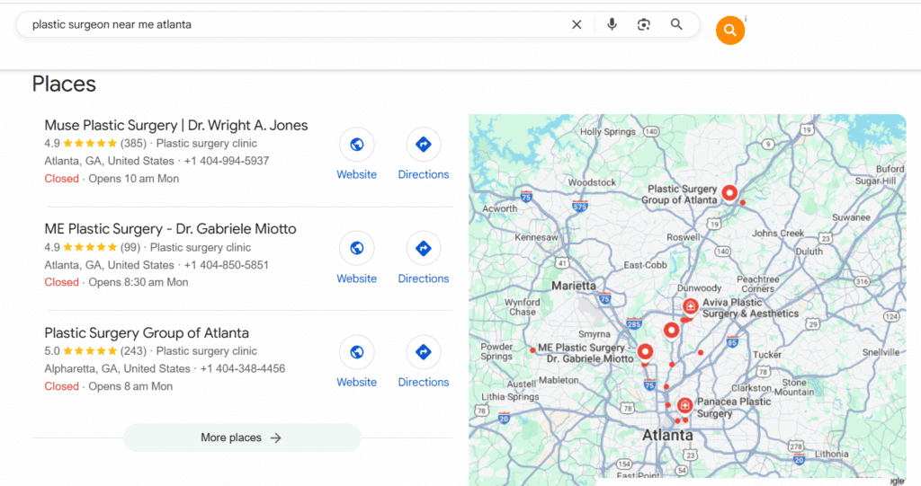Open the Muse Plastic Surgery | Dr. Wright A. Jones listing
This screenshot has width=921, height=486.
(x=176, y=125)
